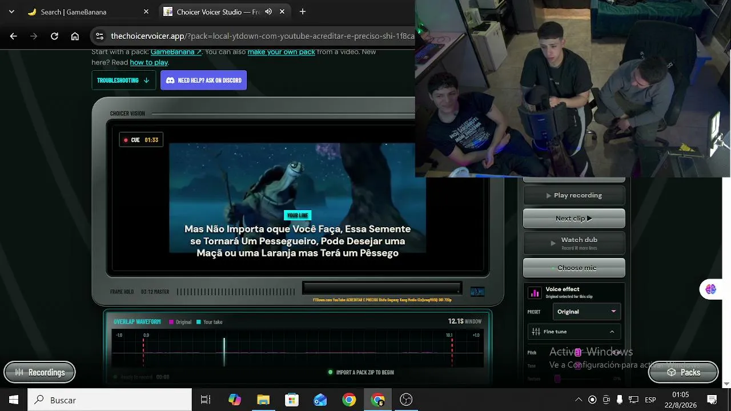This screenshot has height=411, width=731.
Task: Open the Outlook mail app from taskbar
Action: [x=320, y=400]
